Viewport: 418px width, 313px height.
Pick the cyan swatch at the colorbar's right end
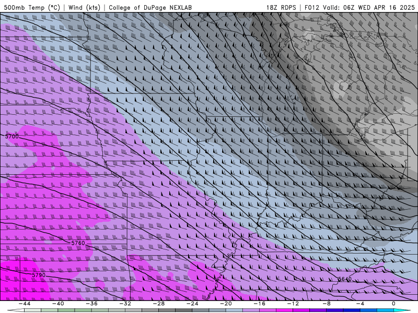(402, 310)
